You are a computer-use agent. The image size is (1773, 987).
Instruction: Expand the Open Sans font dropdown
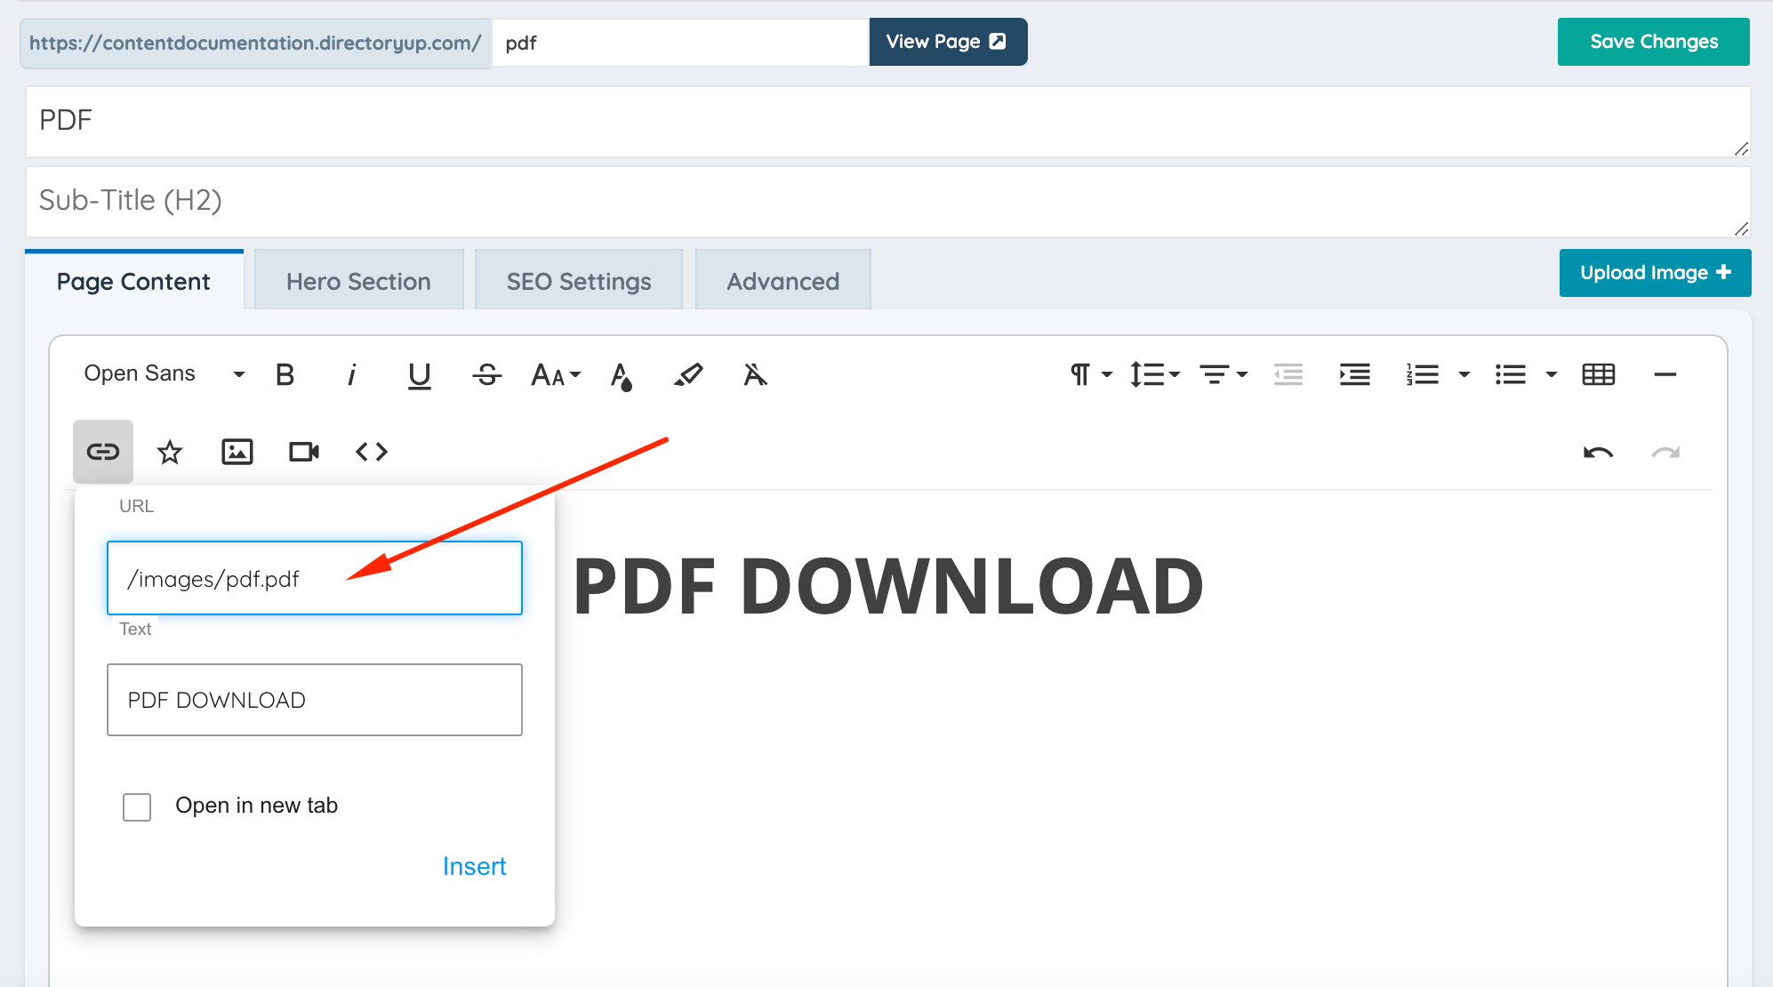coord(164,374)
